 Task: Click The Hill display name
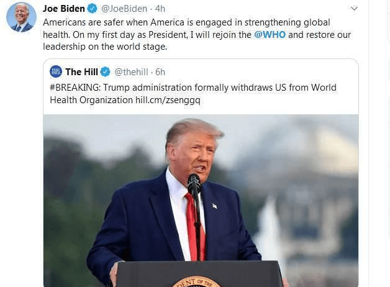coord(81,72)
